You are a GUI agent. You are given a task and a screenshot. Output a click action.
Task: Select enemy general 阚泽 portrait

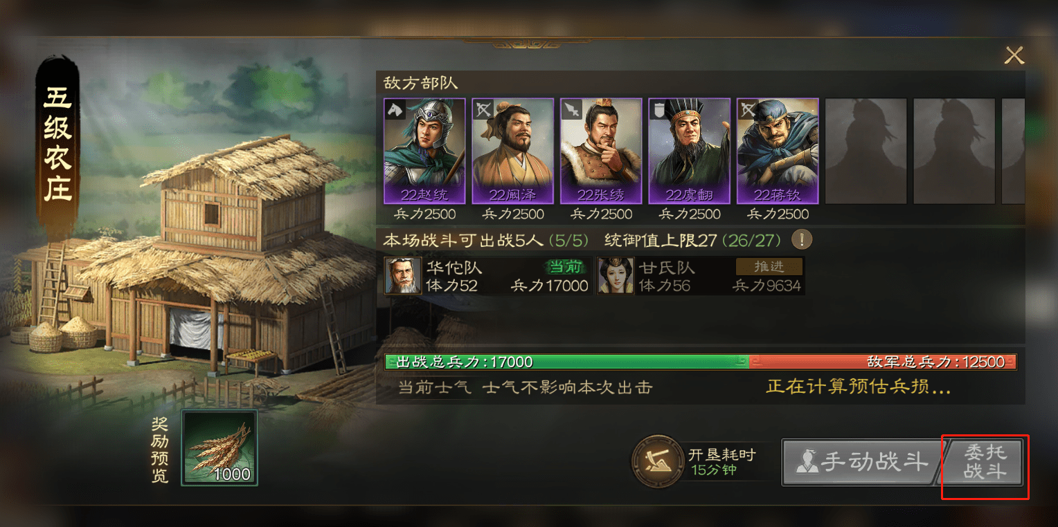click(x=512, y=151)
